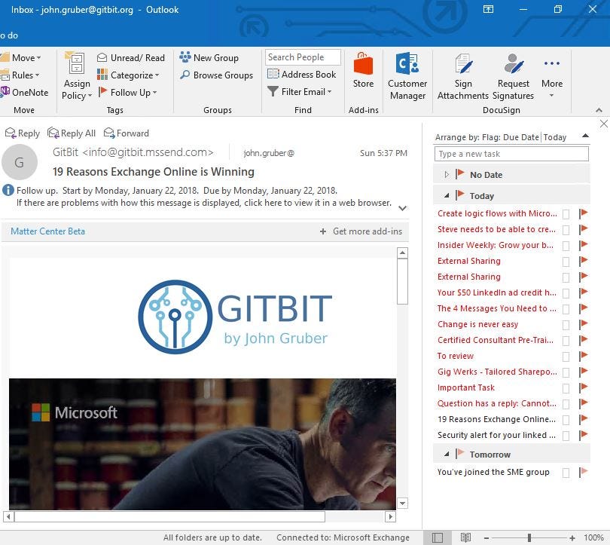Click Get more add-ins
The width and height of the screenshot is (610, 545).
point(368,231)
